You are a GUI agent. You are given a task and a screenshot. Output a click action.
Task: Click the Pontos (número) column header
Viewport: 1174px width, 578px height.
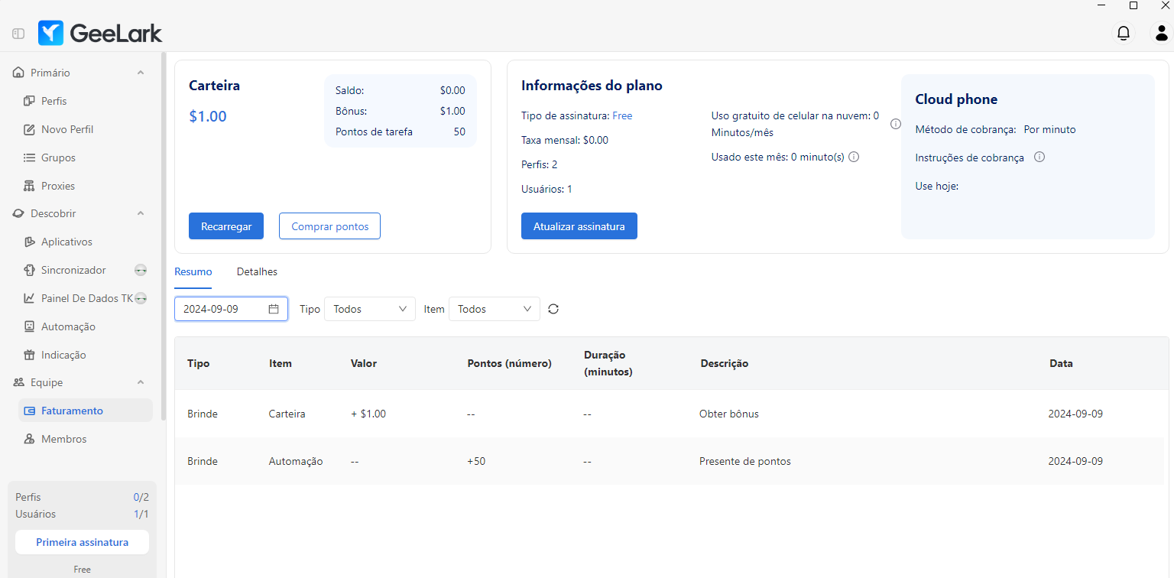click(509, 363)
